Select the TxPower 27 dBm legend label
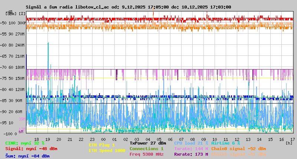The image size is (297, 159). tap(148, 143)
